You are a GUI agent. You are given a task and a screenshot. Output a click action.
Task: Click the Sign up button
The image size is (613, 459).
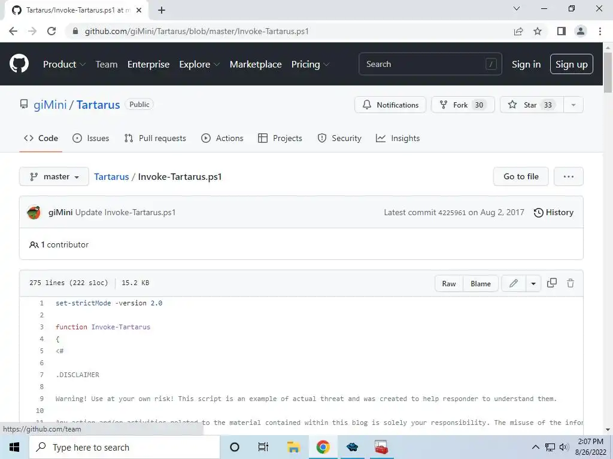point(571,64)
